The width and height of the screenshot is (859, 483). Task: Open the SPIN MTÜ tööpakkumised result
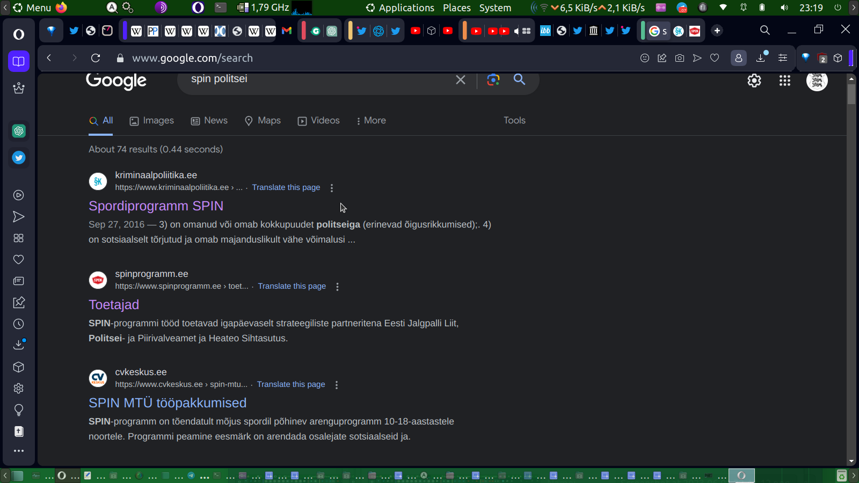pos(168,403)
